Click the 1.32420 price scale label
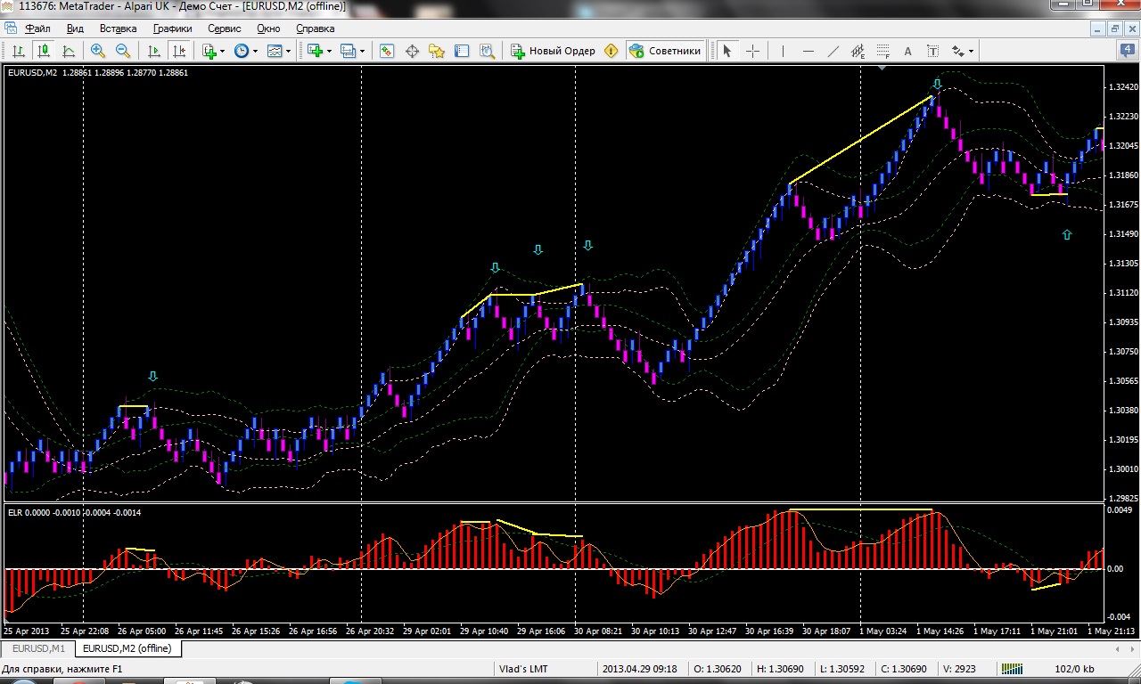Viewport: 1141px width, 684px height. [1121, 87]
